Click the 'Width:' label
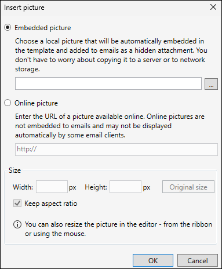 click(23, 187)
